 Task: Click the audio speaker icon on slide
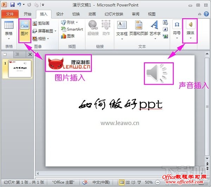point(158,73)
